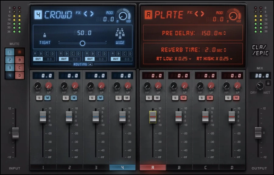Image resolution: width=274 pixels, height=175 pixels.
Task: Toggle button B in the MUTE panel
Action: tap(19, 60)
